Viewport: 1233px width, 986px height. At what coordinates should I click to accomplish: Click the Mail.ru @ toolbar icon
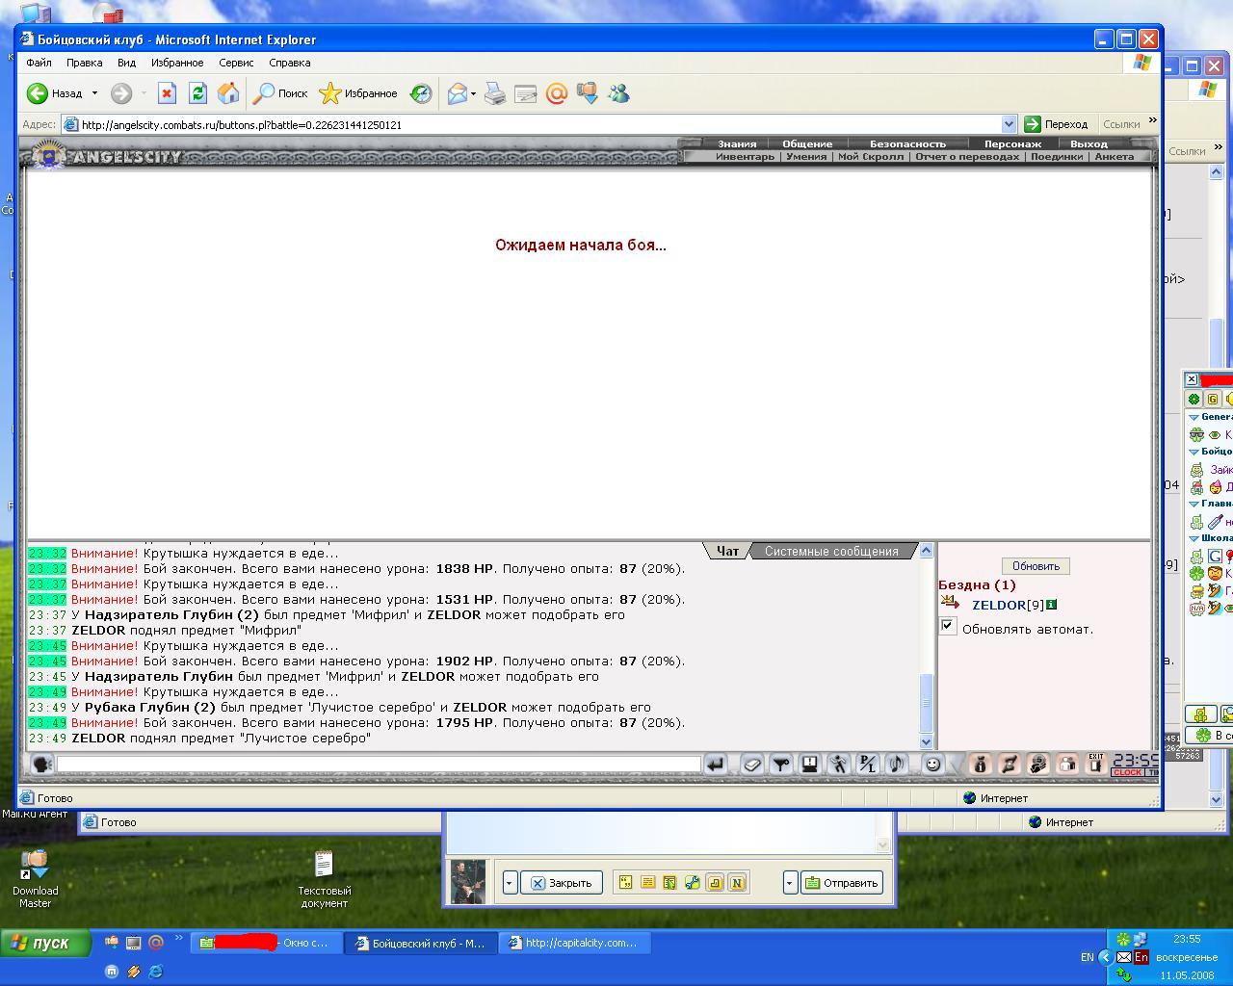556,93
